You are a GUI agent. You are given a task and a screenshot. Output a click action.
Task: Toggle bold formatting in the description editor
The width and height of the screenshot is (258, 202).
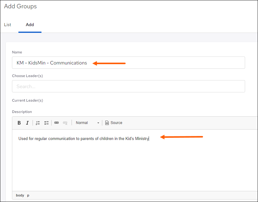click(x=19, y=123)
